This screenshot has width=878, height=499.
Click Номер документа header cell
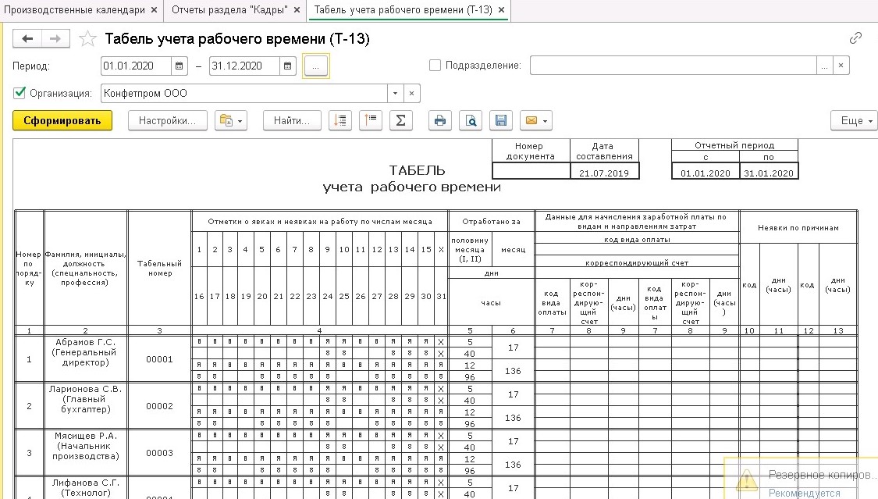coord(530,151)
